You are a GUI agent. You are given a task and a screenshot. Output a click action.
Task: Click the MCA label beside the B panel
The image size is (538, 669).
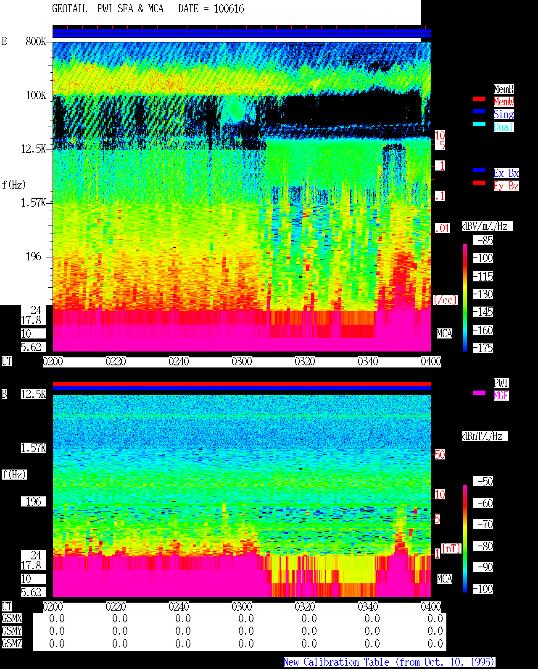[x=445, y=579]
